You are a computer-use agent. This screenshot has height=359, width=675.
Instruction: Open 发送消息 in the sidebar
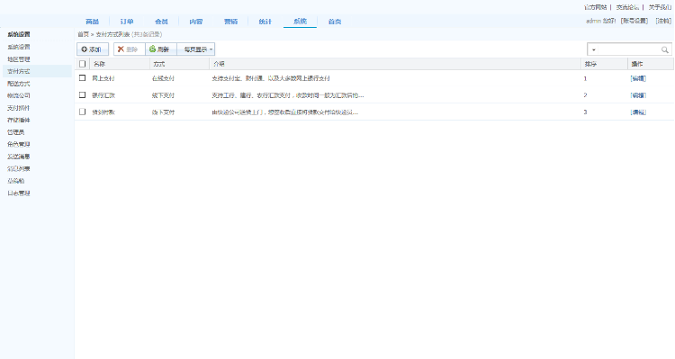coord(19,157)
